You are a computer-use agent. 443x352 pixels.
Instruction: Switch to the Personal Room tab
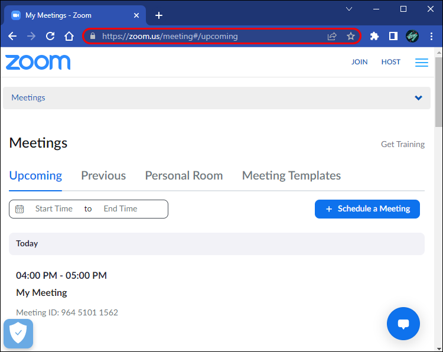(184, 175)
